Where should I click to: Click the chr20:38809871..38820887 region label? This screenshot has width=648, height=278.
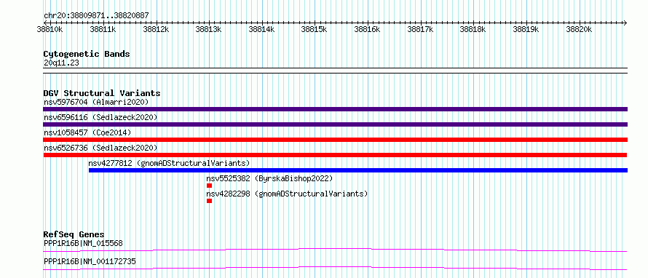(96, 16)
